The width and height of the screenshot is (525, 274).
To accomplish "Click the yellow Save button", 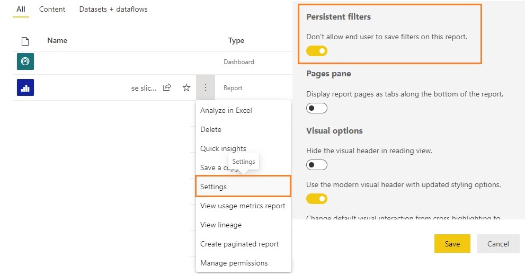I will pyautogui.click(x=452, y=243).
